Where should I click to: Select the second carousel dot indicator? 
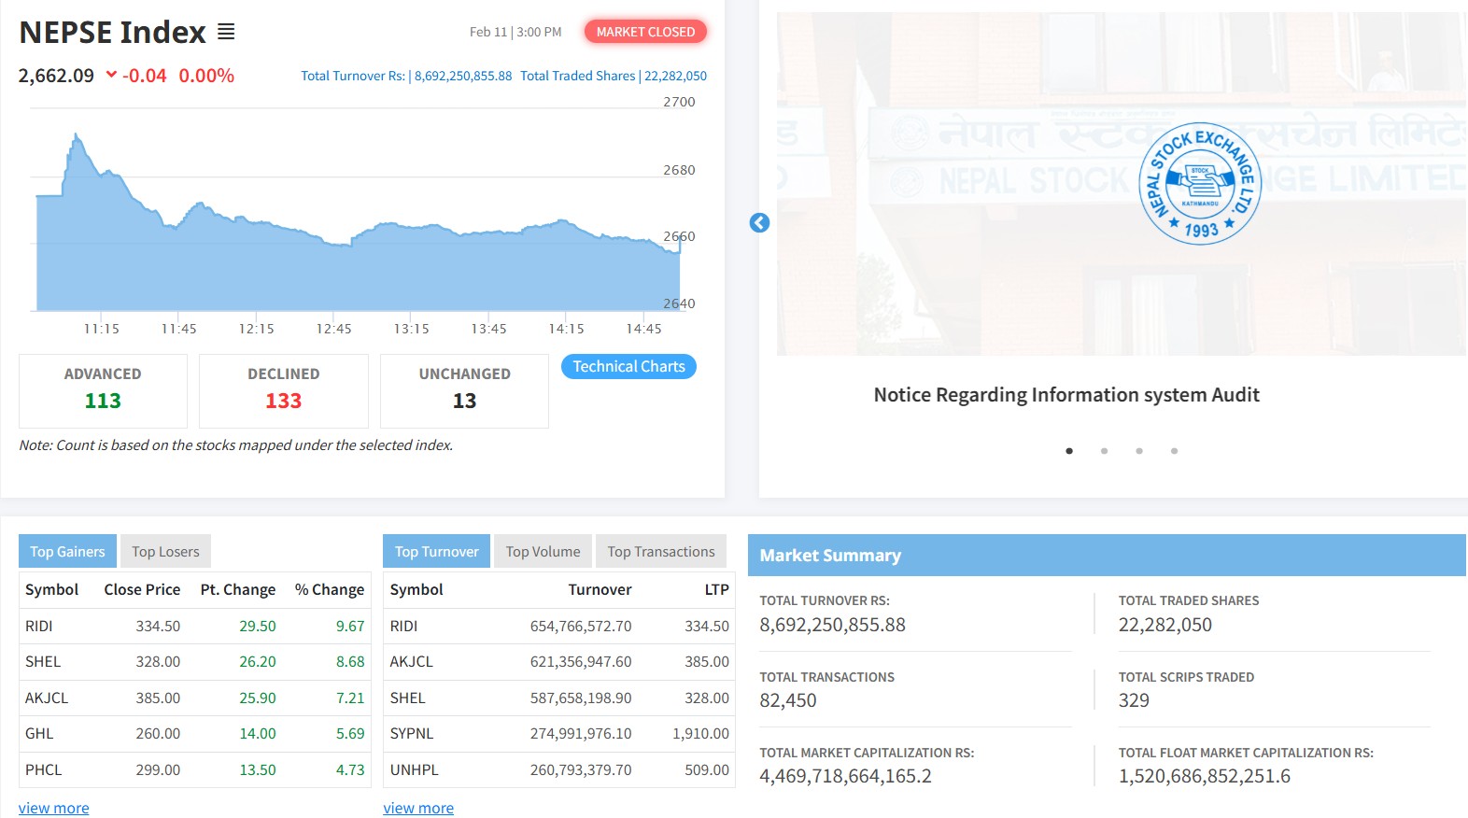click(x=1104, y=451)
